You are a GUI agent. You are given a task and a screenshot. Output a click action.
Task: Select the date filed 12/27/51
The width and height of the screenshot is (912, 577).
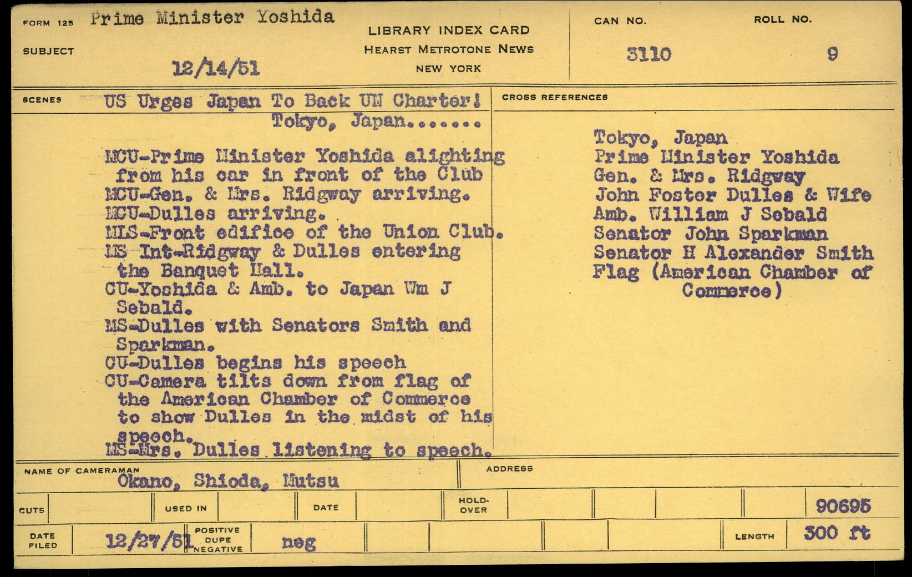146,540
